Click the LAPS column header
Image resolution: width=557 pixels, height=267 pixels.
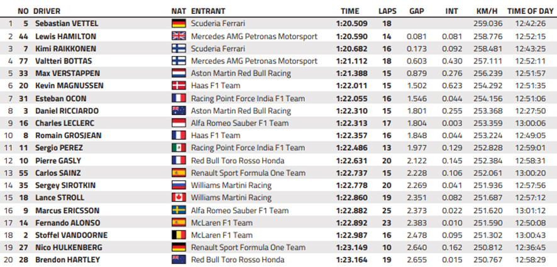pos(387,11)
